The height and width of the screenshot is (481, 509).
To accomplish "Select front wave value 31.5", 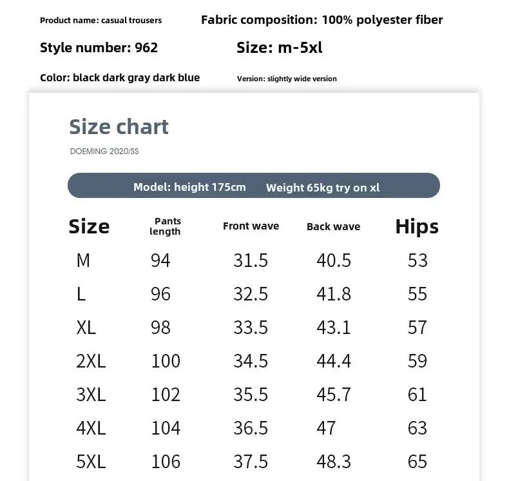I will (251, 260).
